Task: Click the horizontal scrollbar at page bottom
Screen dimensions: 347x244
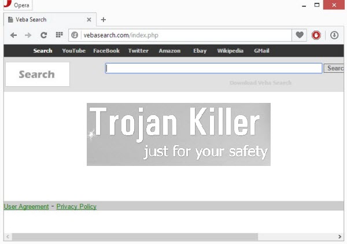Action: point(127,236)
